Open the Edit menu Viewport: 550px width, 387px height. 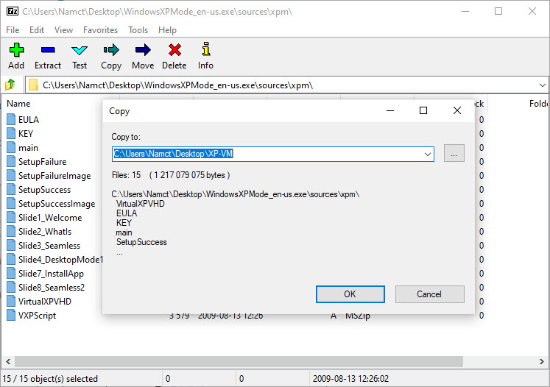(x=37, y=30)
